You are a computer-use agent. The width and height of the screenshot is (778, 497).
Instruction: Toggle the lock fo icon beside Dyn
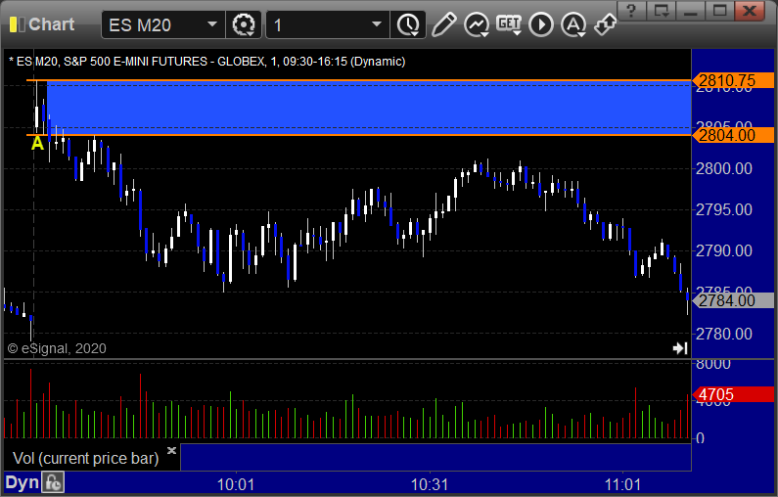pyautogui.click(x=53, y=482)
